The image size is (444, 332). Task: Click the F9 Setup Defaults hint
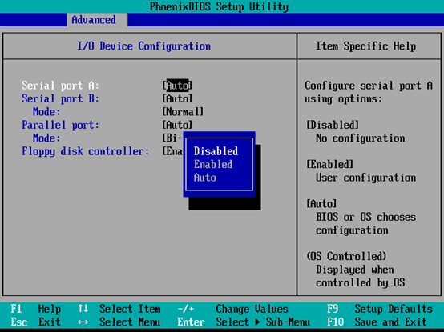[380, 309]
